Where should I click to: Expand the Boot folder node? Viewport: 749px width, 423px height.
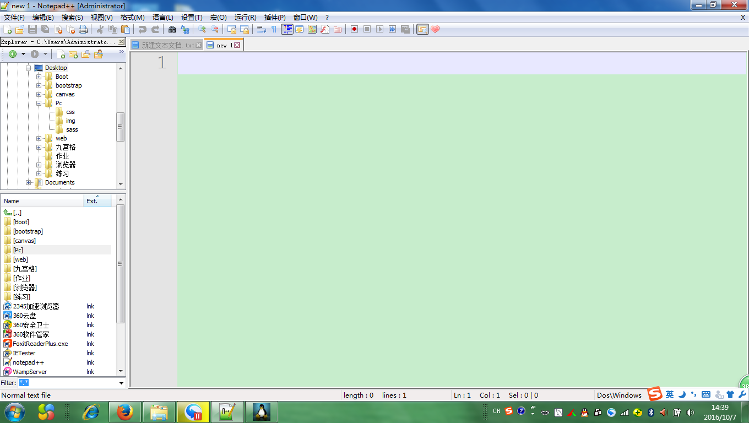tap(39, 77)
